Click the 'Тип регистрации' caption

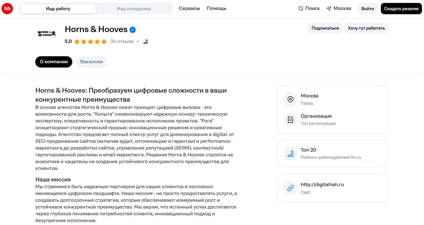tap(318, 124)
